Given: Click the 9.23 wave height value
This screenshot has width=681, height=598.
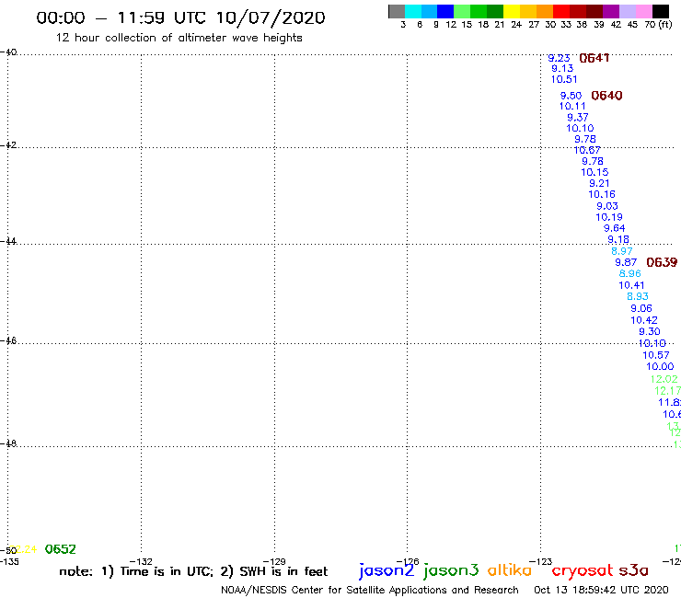Looking at the screenshot, I should point(559,58).
